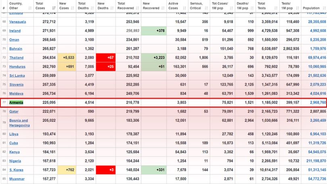Viewport: 327px width, 184px height.
Task: Click S. Korea new deaths +3 cell
Action: [x=106, y=170]
